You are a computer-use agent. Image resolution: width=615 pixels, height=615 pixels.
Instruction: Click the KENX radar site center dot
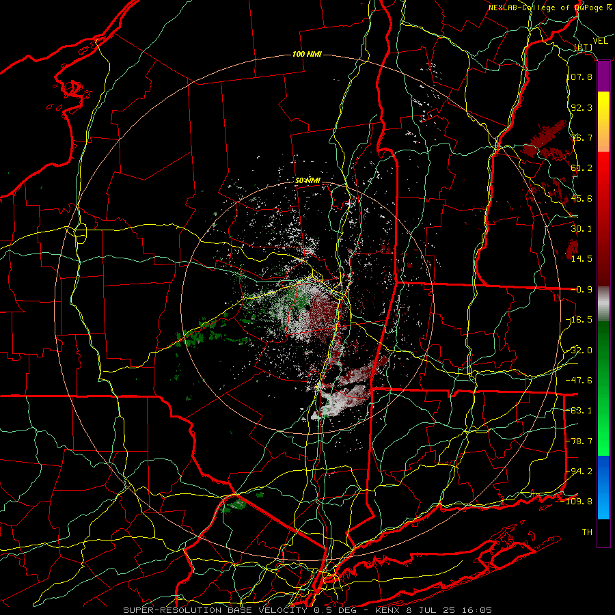(308, 308)
